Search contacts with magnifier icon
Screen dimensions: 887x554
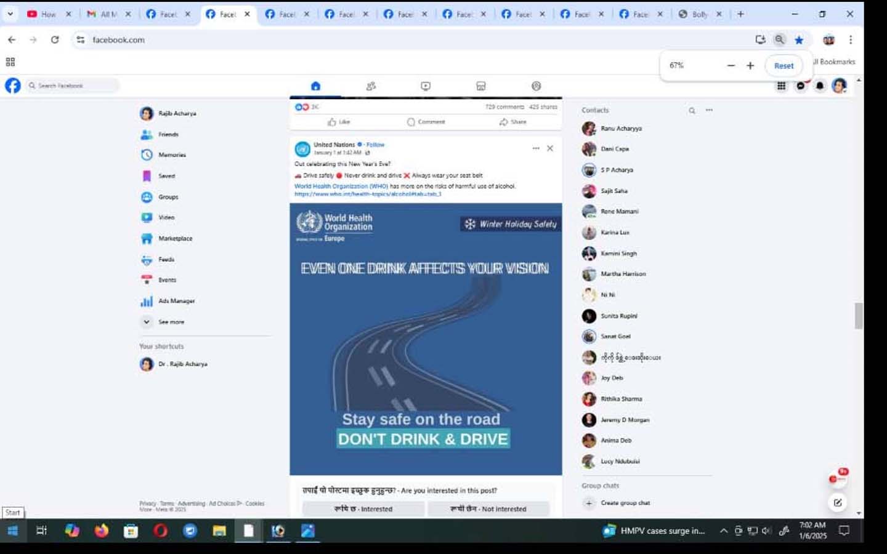(692, 111)
